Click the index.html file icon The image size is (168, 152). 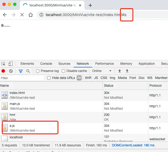tap(5, 95)
